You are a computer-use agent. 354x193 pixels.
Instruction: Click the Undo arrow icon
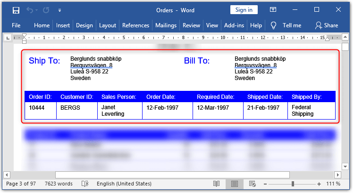(31, 10)
